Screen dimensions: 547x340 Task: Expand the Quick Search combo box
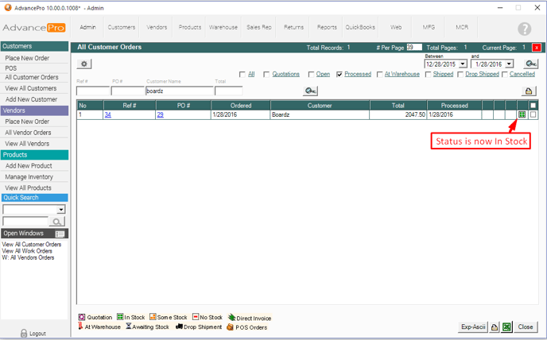pyautogui.click(x=60, y=210)
